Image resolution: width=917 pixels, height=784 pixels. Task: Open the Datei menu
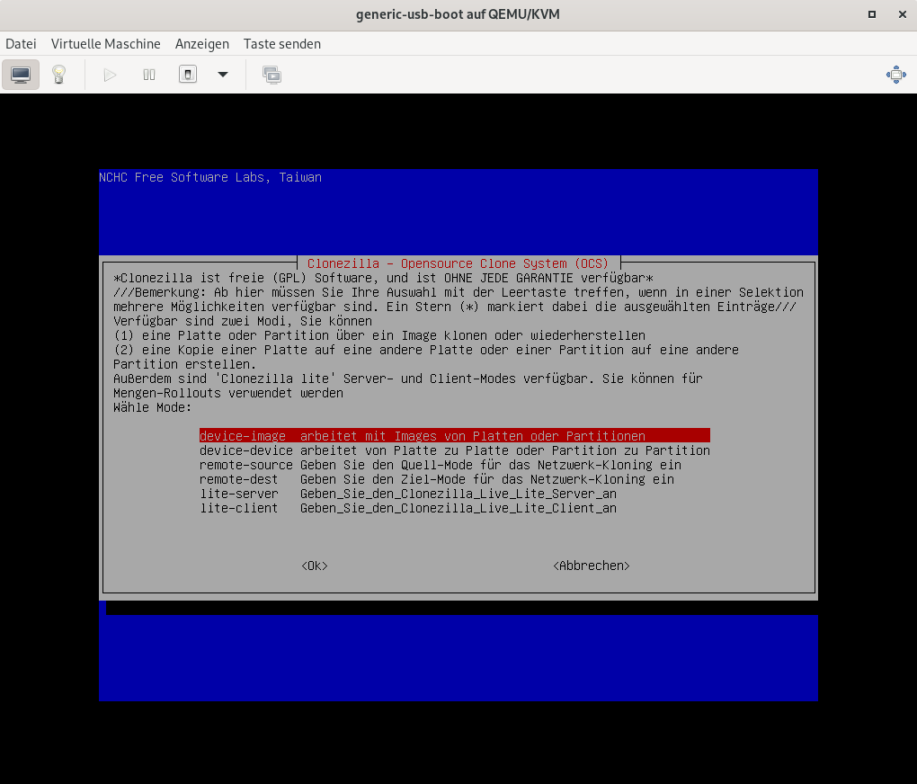pyautogui.click(x=21, y=44)
